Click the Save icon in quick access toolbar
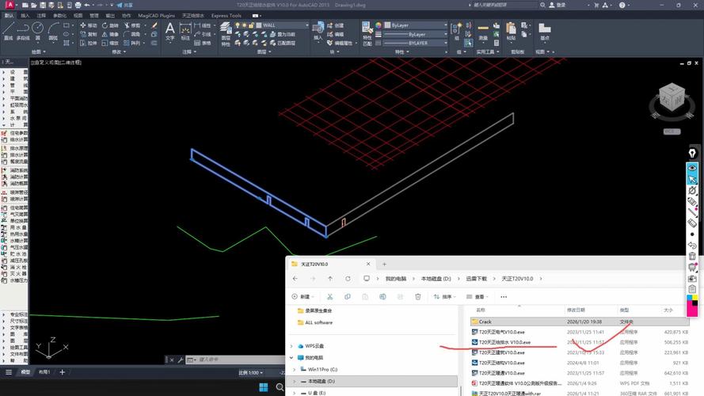704x396 pixels. [x=43, y=5]
